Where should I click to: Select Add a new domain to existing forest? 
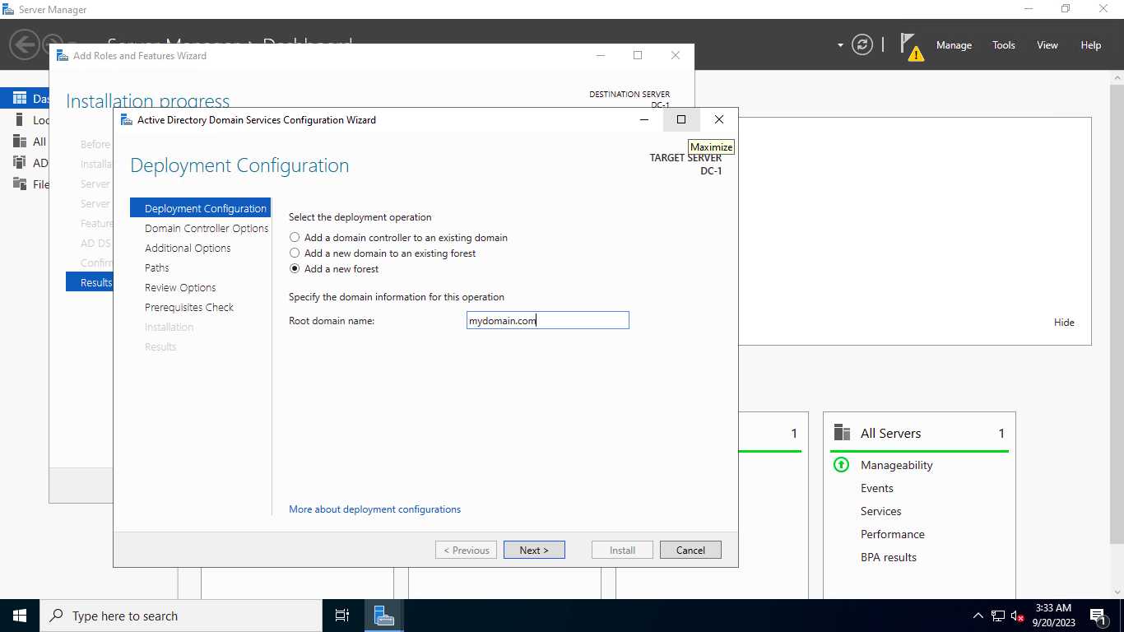pos(294,253)
